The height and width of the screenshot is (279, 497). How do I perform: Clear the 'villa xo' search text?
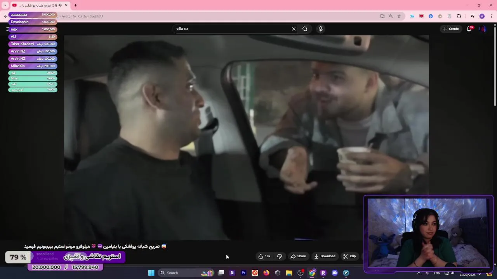click(294, 29)
